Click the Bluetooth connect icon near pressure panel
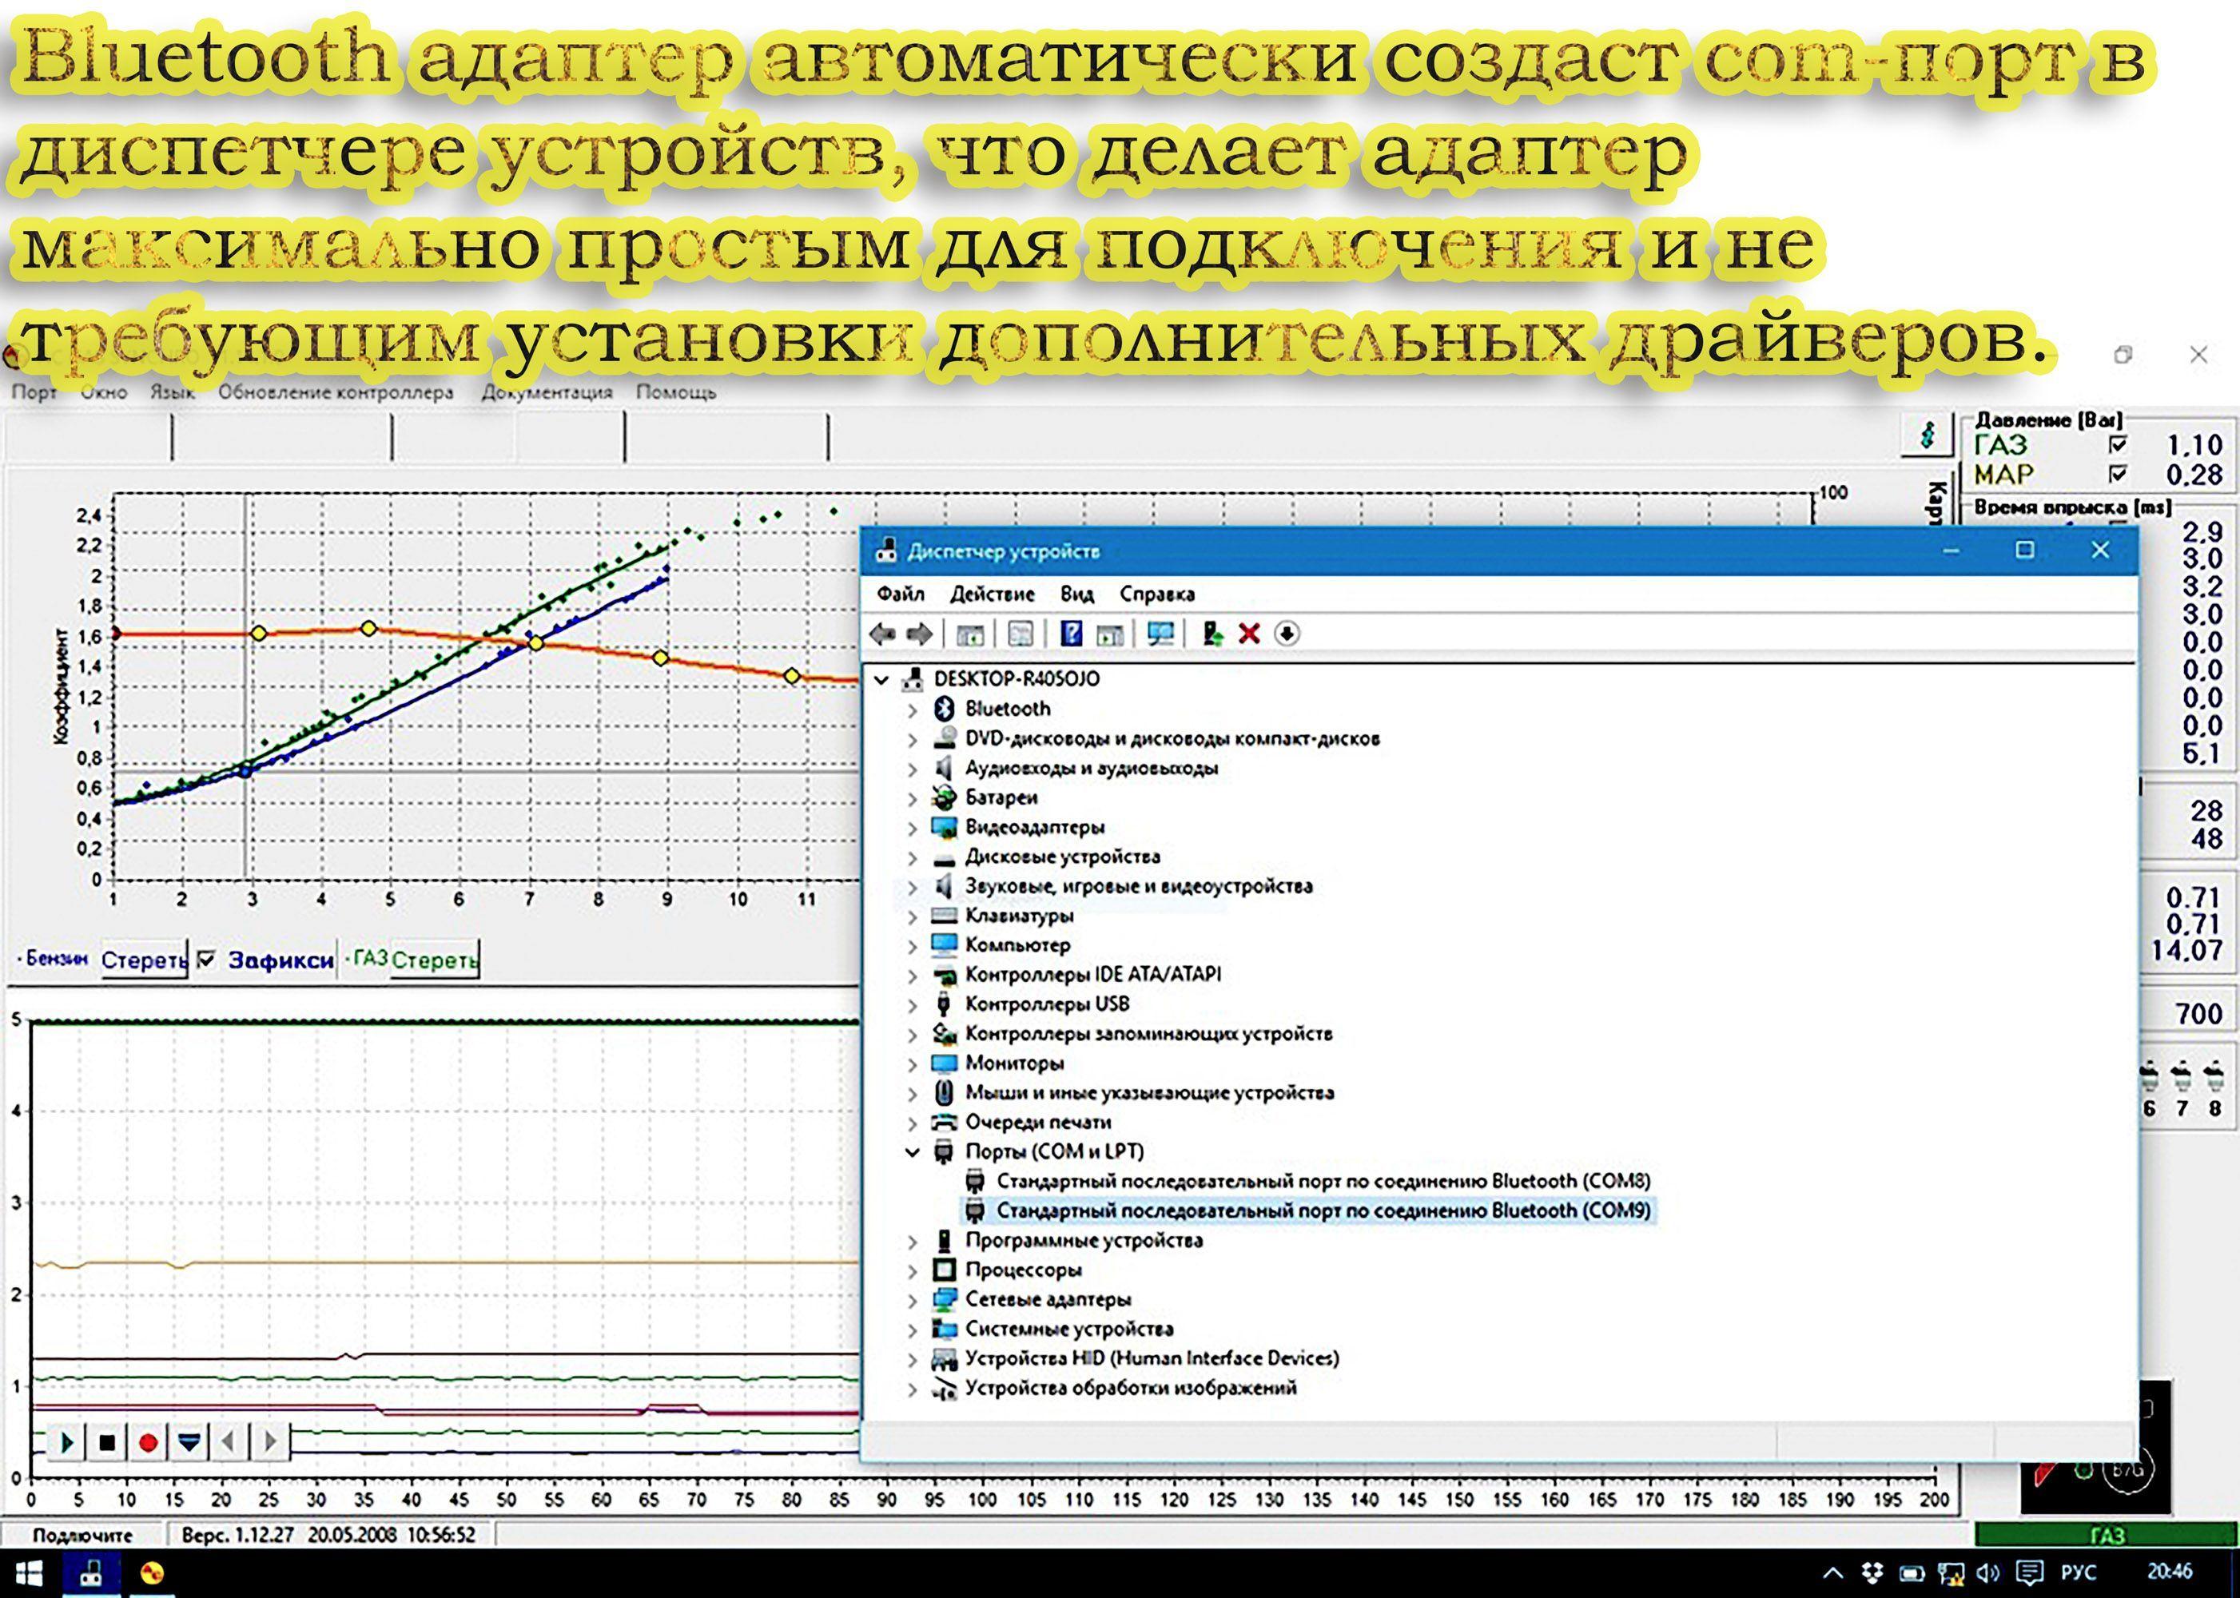The image size is (2240, 1598). [x=1926, y=435]
